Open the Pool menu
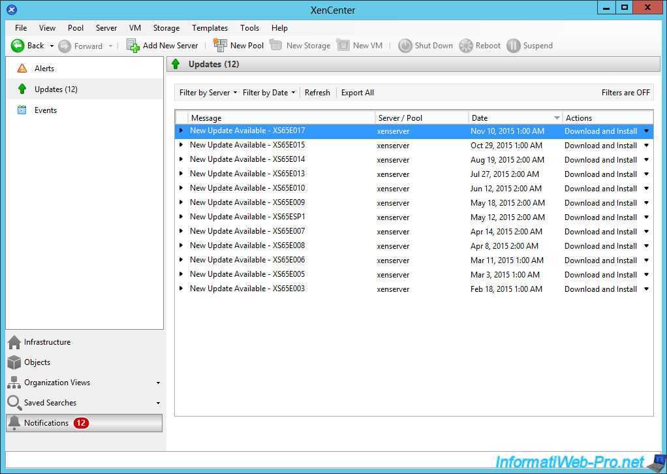Image resolution: width=667 pixels, height=474 pixels. tap(75, 27)
